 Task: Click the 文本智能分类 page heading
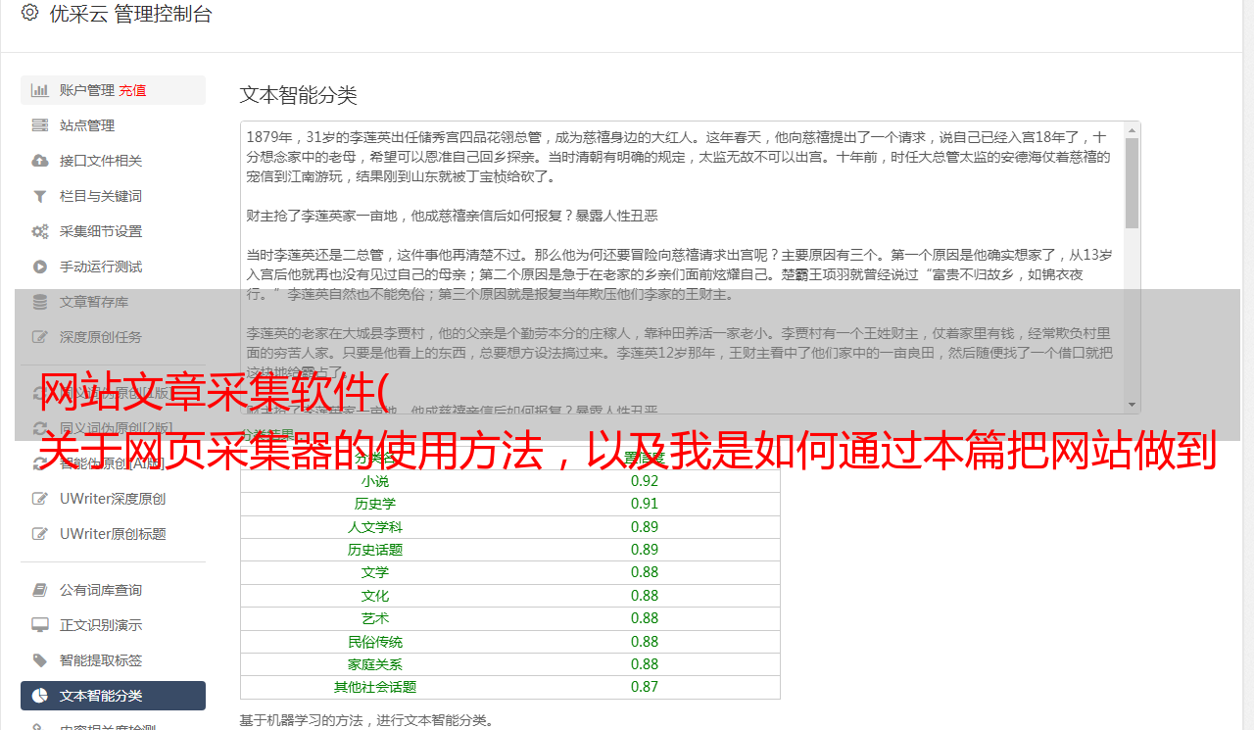tap(299, 95)
